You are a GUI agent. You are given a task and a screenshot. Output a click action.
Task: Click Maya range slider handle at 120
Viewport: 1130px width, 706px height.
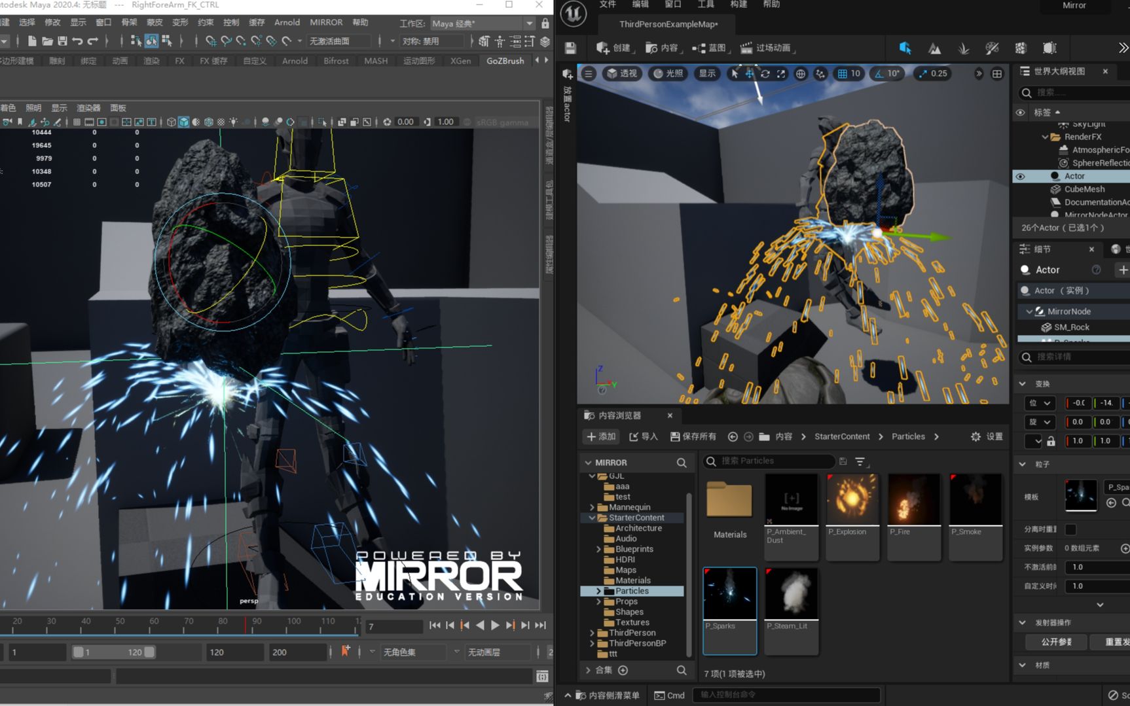coord(149,652)
